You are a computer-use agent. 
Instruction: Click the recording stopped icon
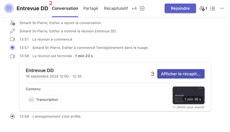12,116
